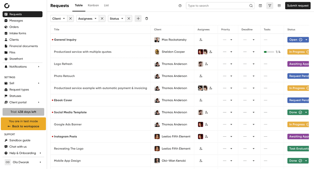Open the archive box icon

(279, 5)
